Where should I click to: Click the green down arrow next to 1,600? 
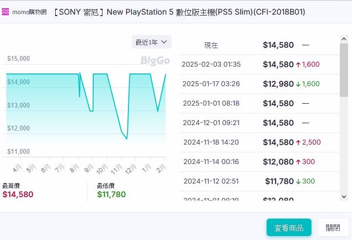pos(298,84)
